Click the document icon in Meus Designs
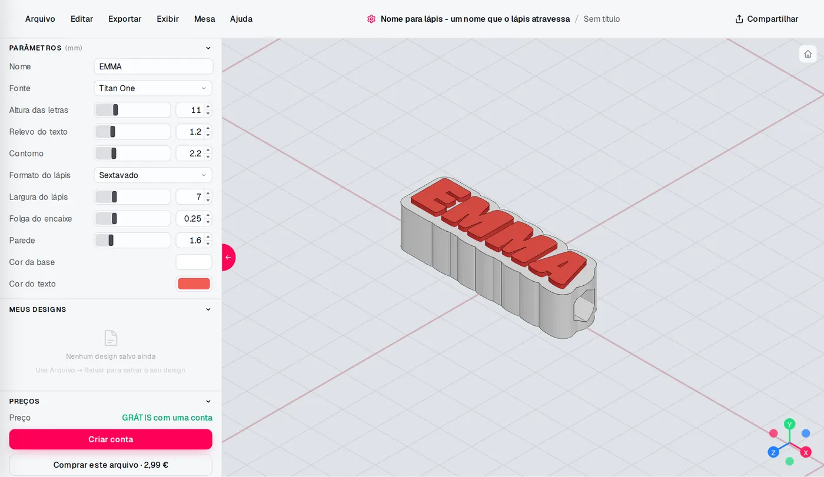 pos(111,338)
